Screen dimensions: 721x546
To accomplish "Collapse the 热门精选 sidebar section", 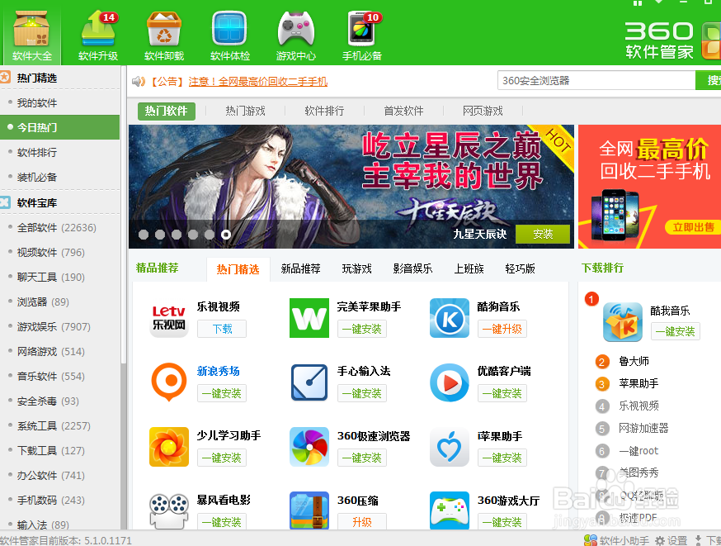I will pyautogui.click(x=5, y=78).
